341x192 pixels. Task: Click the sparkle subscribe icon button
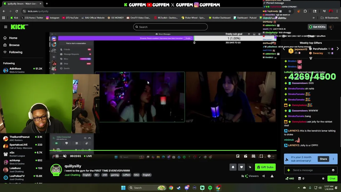pyautogui.click(x=250, y=167)
